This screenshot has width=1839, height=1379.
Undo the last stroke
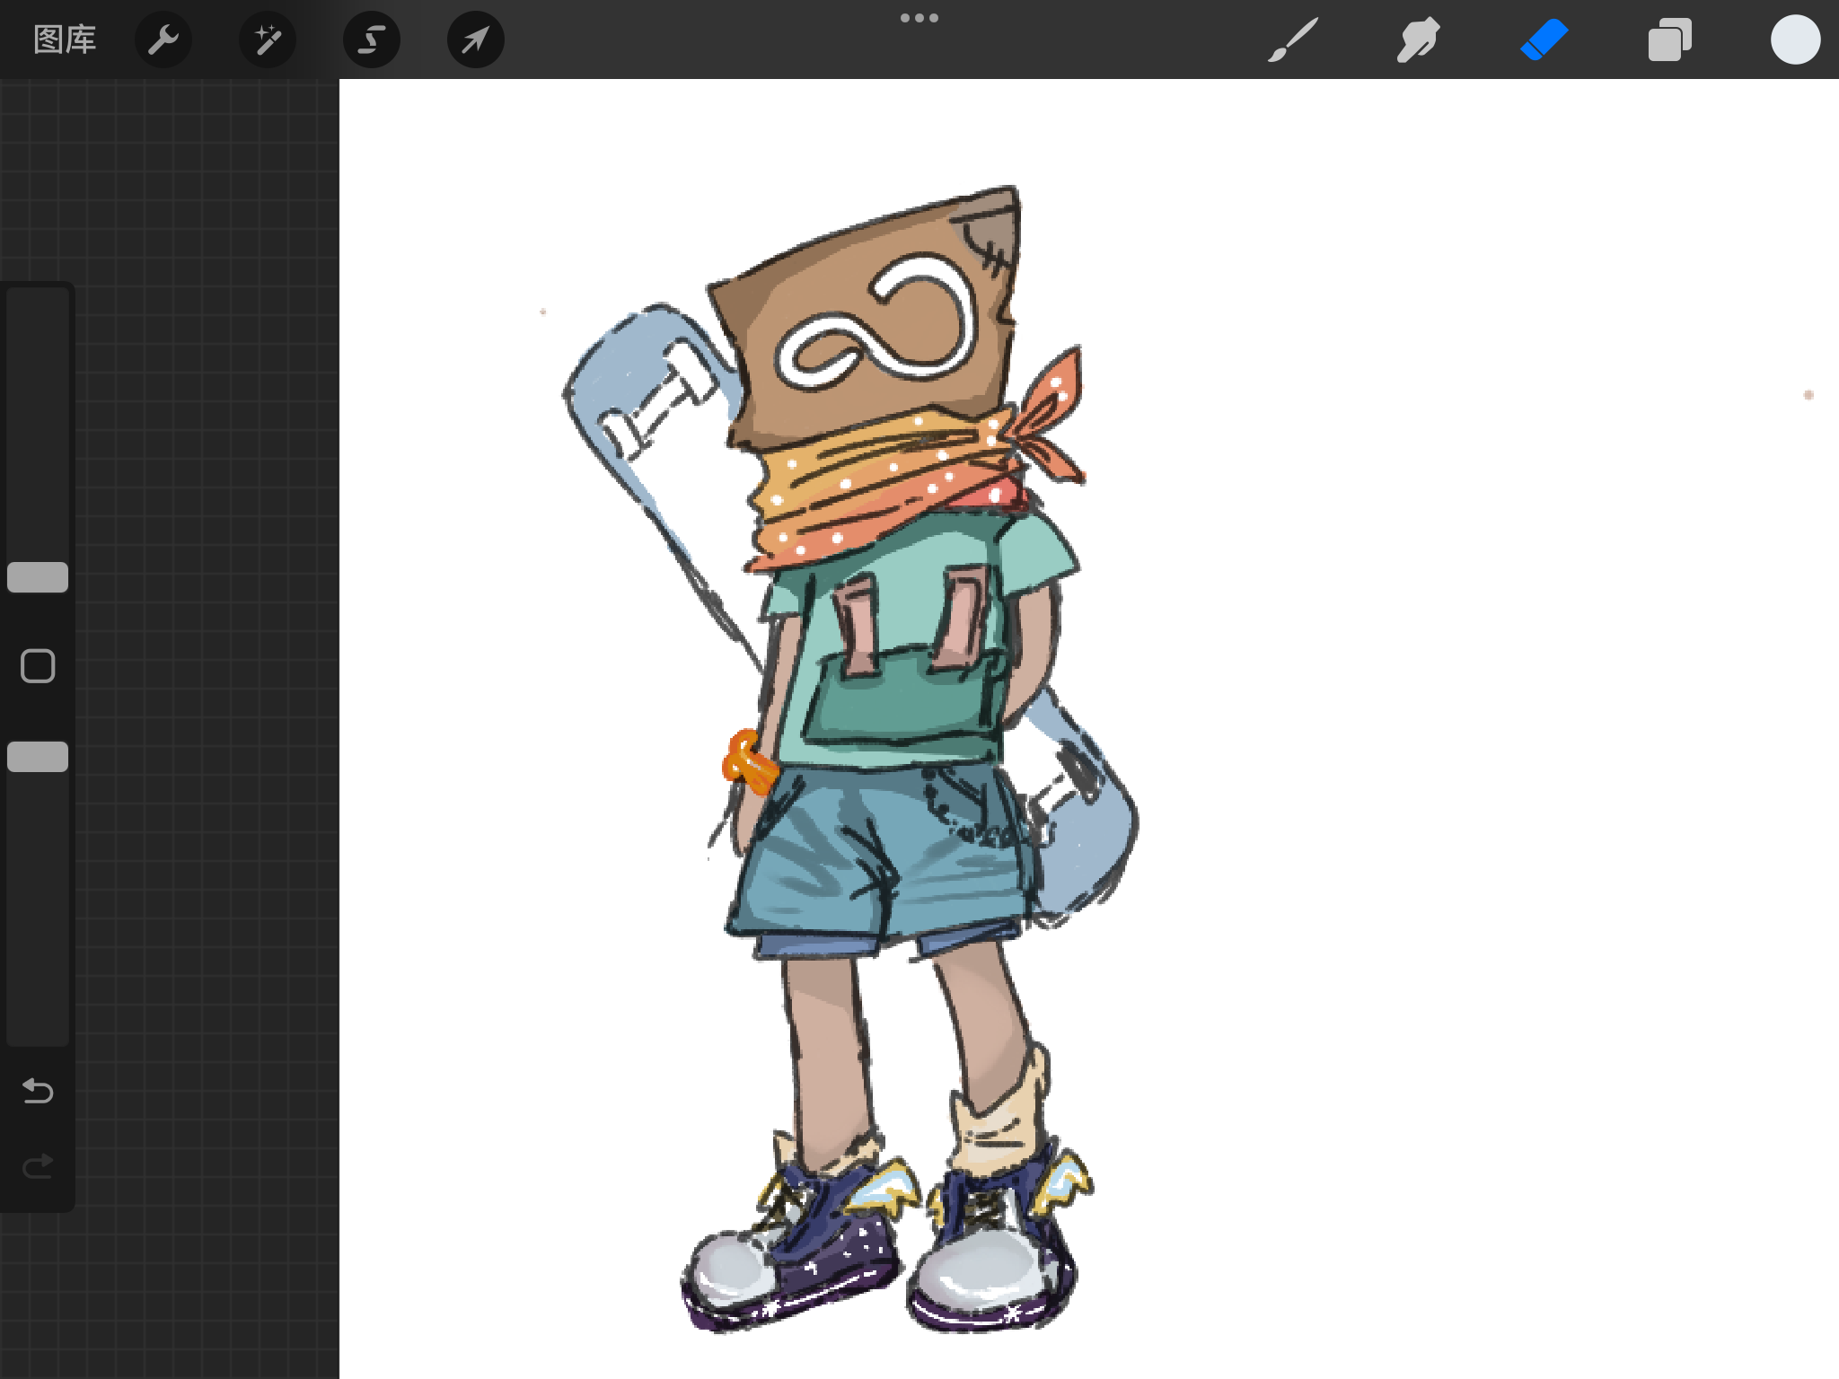pos(38,1091)
